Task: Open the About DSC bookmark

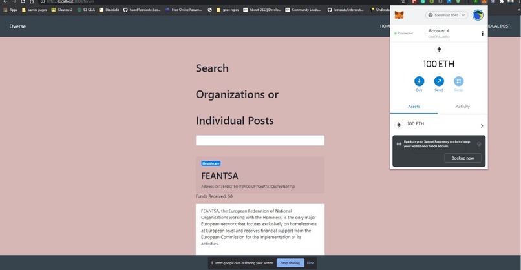Action: 262,10
